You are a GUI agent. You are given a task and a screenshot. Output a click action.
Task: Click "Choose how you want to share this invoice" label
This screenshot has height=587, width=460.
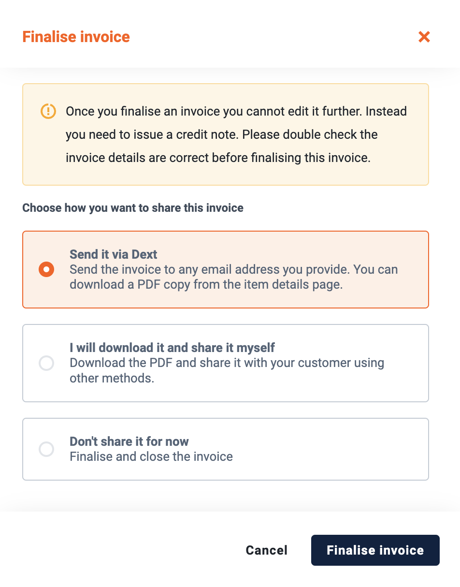[x=133, y=208]
